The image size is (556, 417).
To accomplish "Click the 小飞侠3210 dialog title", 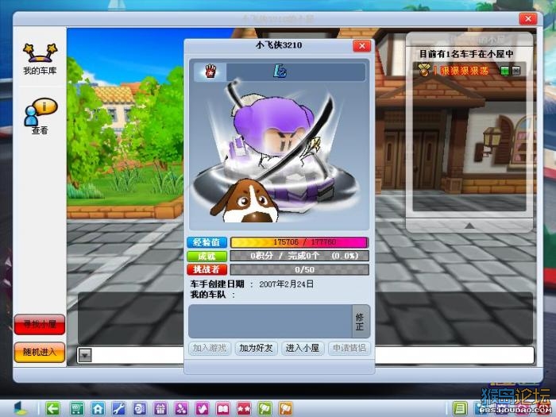I will [x=279, y=45].
